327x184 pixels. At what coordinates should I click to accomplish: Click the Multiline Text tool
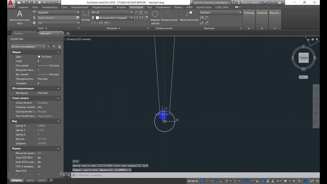[x=19, y=17]
